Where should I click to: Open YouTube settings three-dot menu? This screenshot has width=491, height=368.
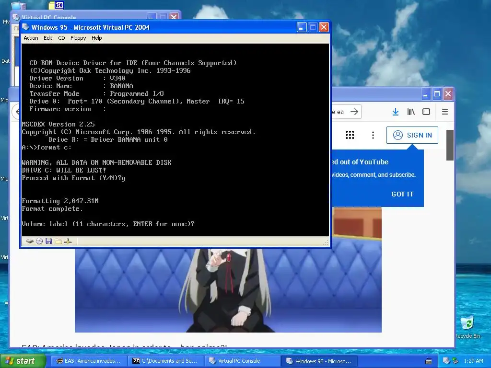(373, 135)
